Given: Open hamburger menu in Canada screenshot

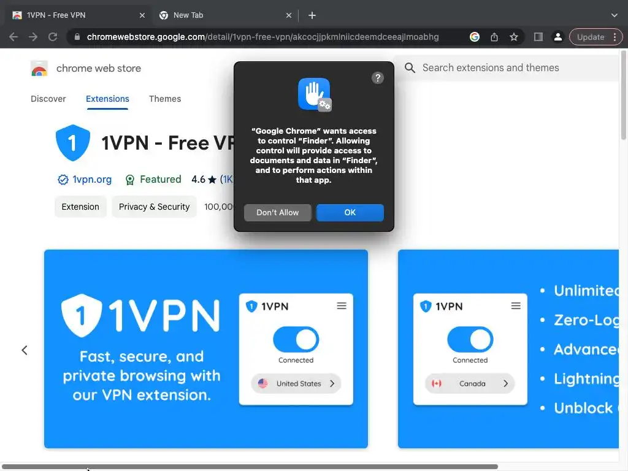Looking at the screenshot, I should click(x=516, y=306).
